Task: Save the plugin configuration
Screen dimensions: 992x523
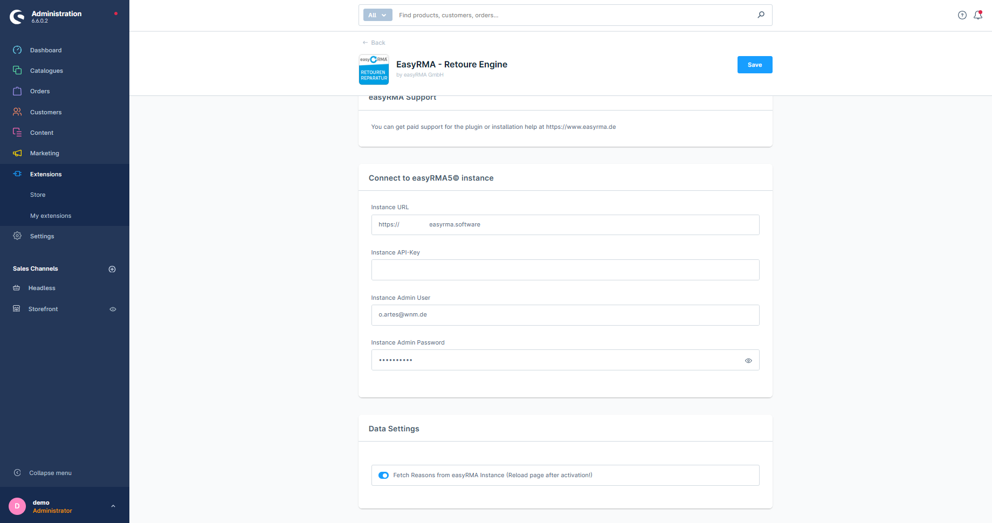Action: click(755, 65)
